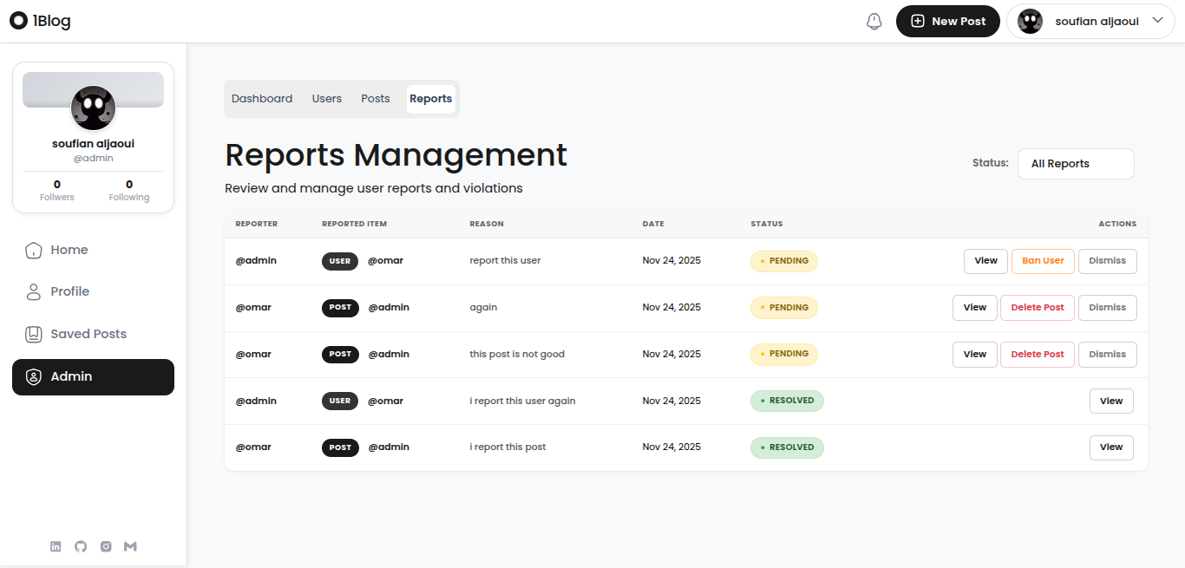This screenshot has width=1185, height=568.
Task: Open the Gmail footer icon
Action: pos(131,546)
